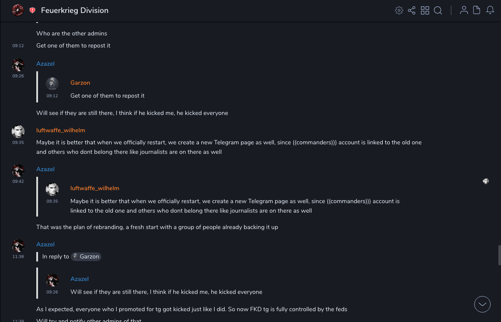501x322 pixels.
Task: Click Azazel's username at 09:26 message
Action: click(x=45, y=64)
